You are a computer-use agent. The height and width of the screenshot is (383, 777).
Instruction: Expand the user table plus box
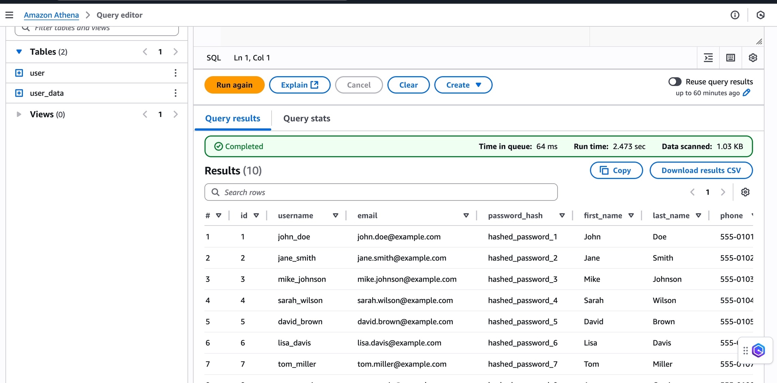tap(19, 73)
